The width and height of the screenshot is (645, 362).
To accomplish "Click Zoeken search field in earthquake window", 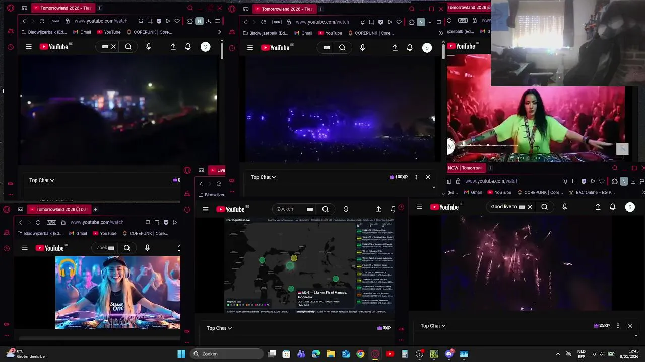I will (x=295, y=209).
